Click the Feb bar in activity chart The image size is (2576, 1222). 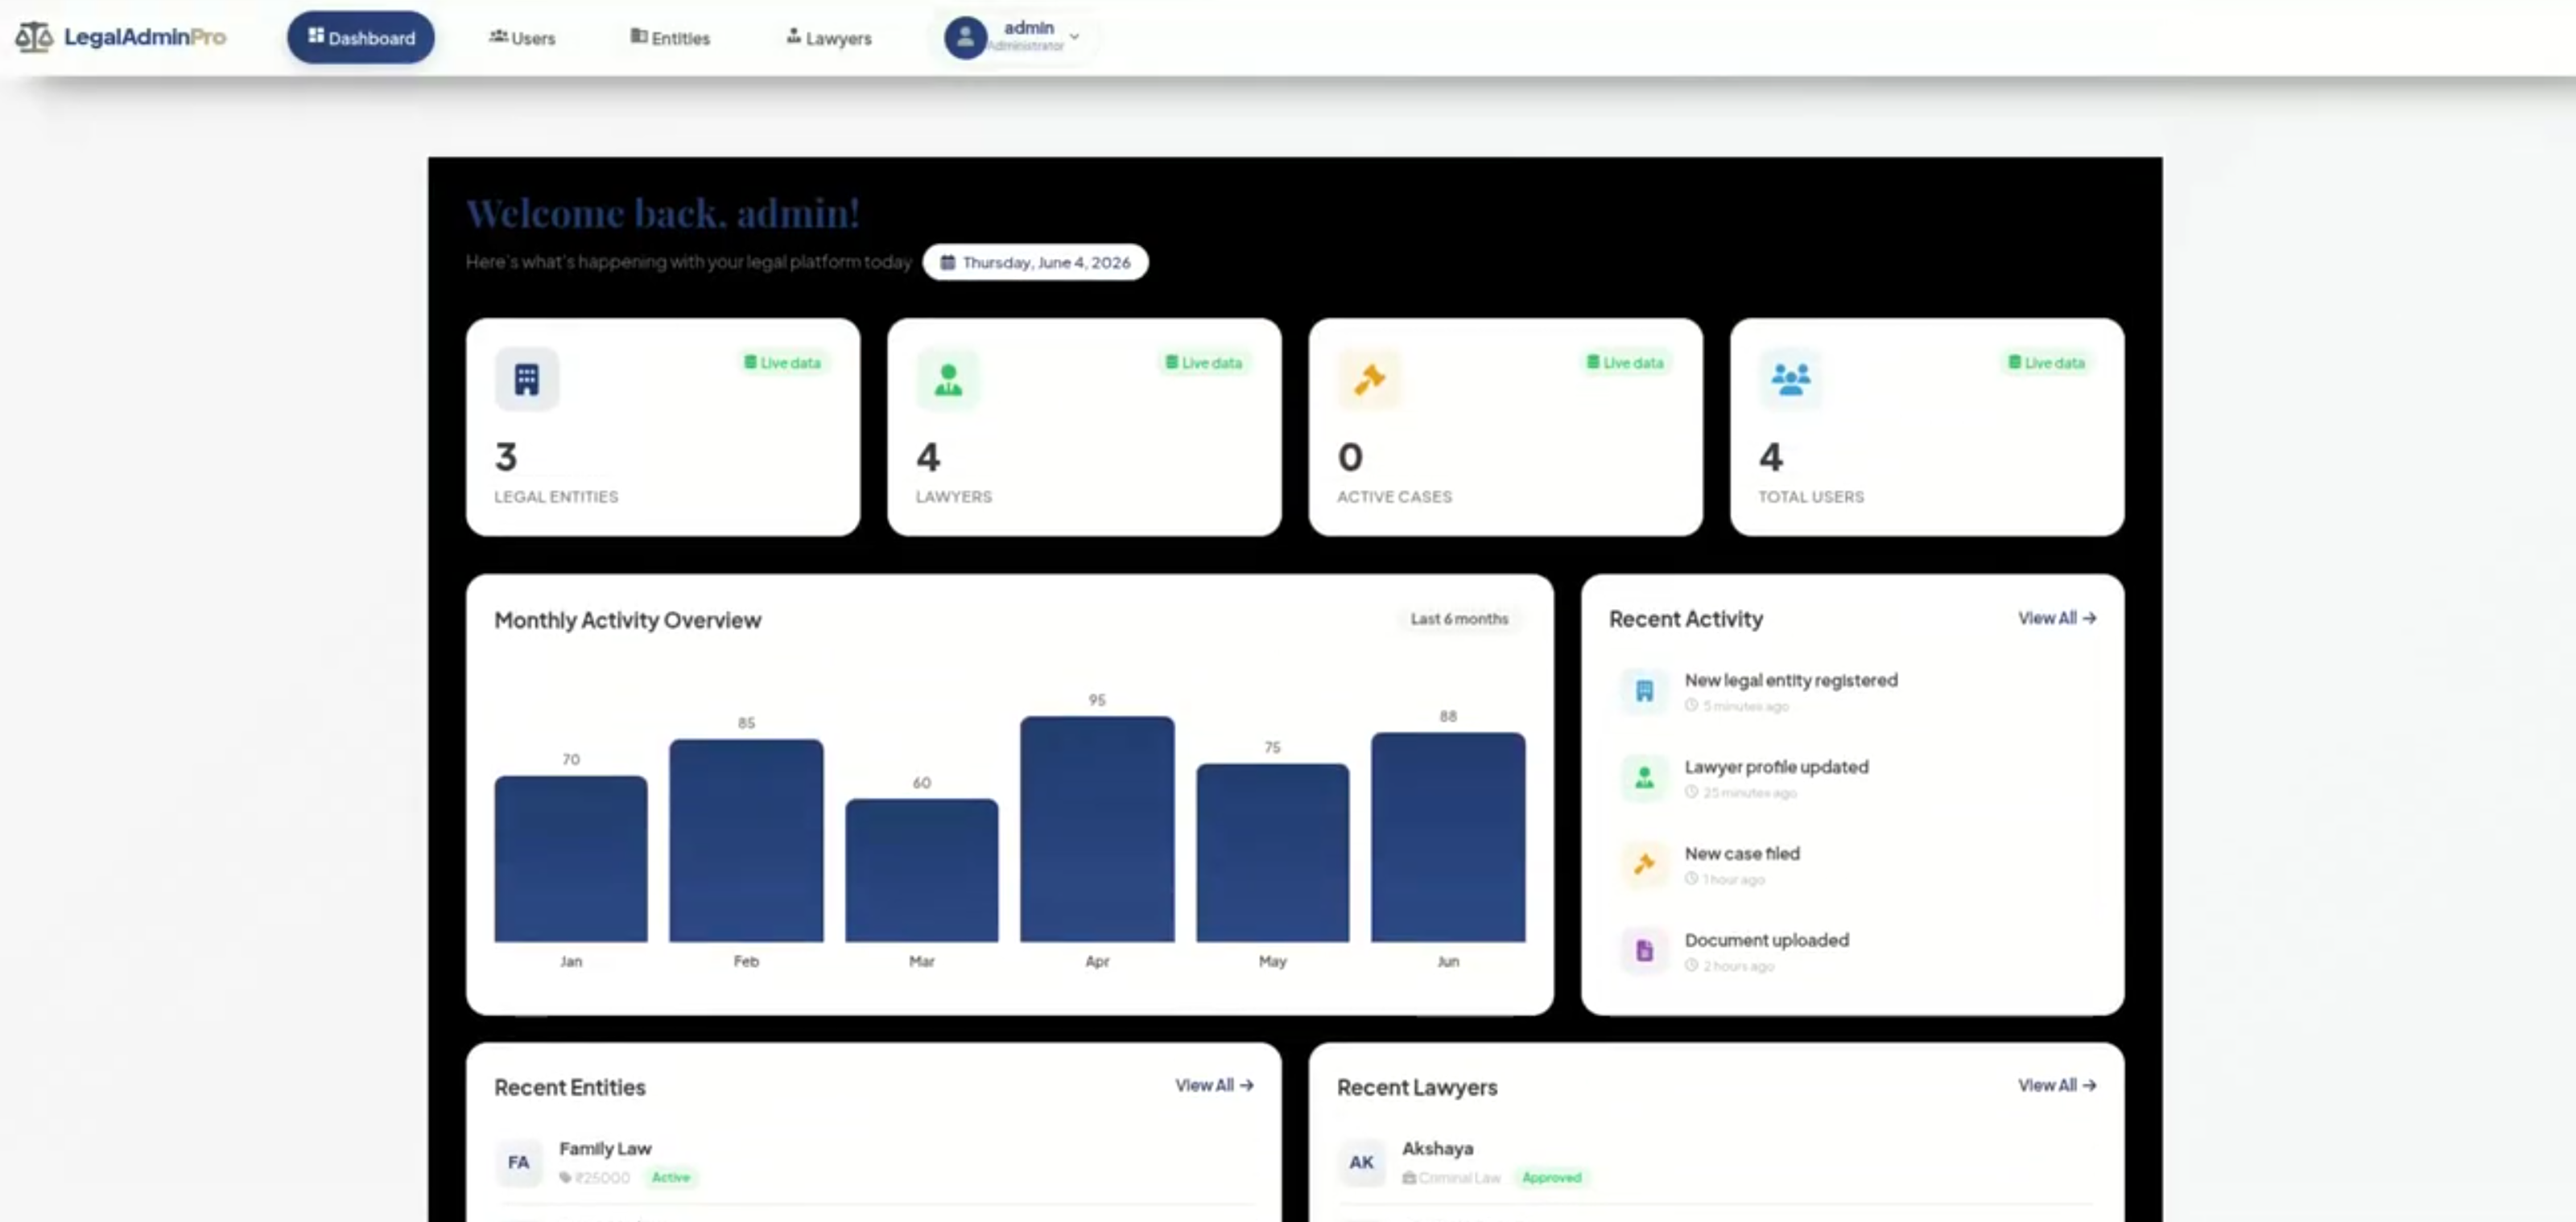[x=746, y=841]
